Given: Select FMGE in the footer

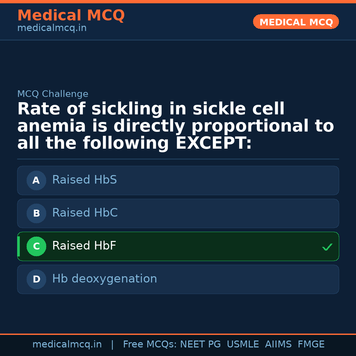Looking at the screenshot, I should click(x=311, y=344).
